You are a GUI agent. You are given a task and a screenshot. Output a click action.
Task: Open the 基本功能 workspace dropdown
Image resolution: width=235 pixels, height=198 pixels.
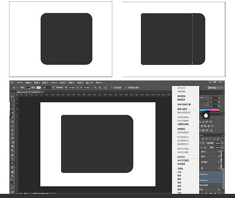(215, 87)
